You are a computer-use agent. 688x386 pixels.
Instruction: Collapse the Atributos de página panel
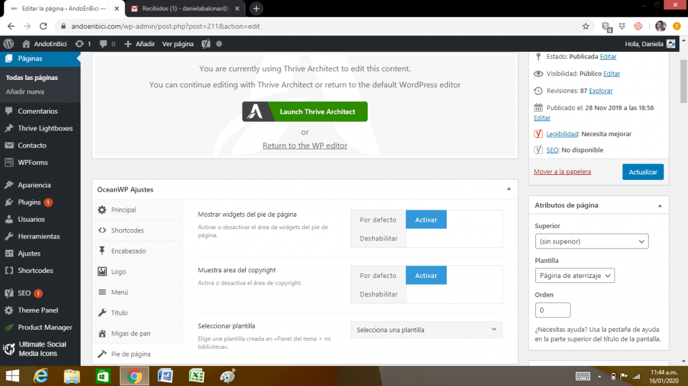point(660,205)
